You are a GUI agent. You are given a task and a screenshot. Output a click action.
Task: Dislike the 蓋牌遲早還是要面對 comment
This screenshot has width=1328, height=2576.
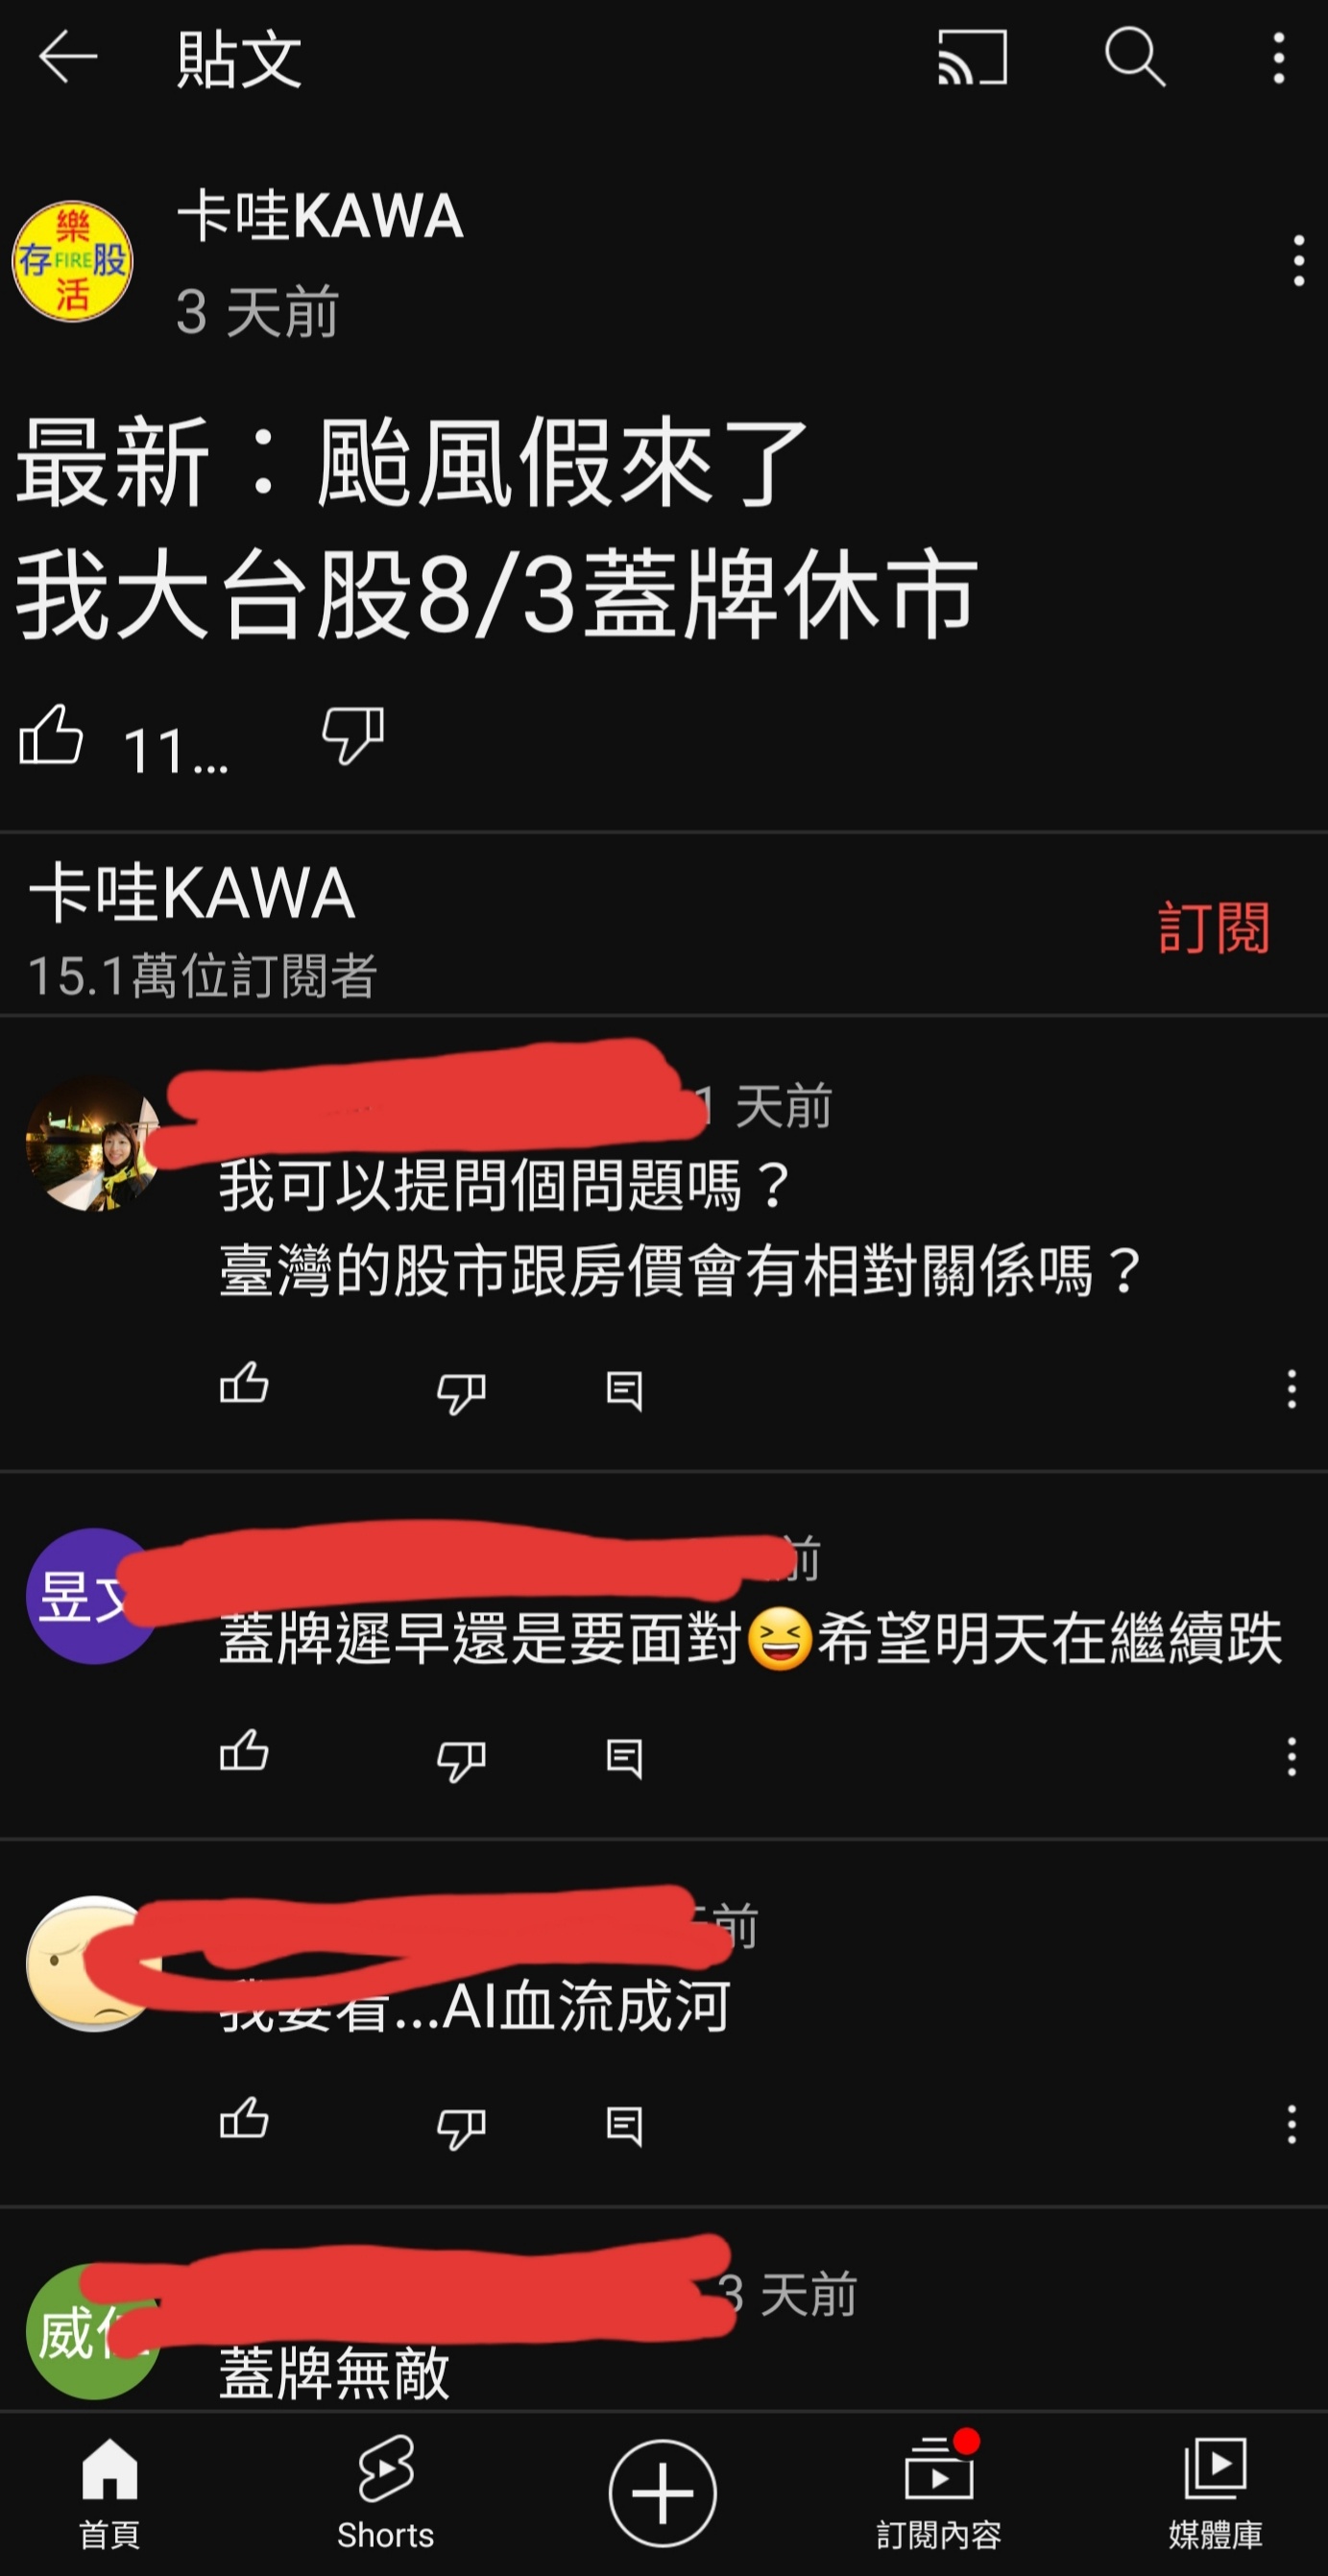tap(461, 1760)
